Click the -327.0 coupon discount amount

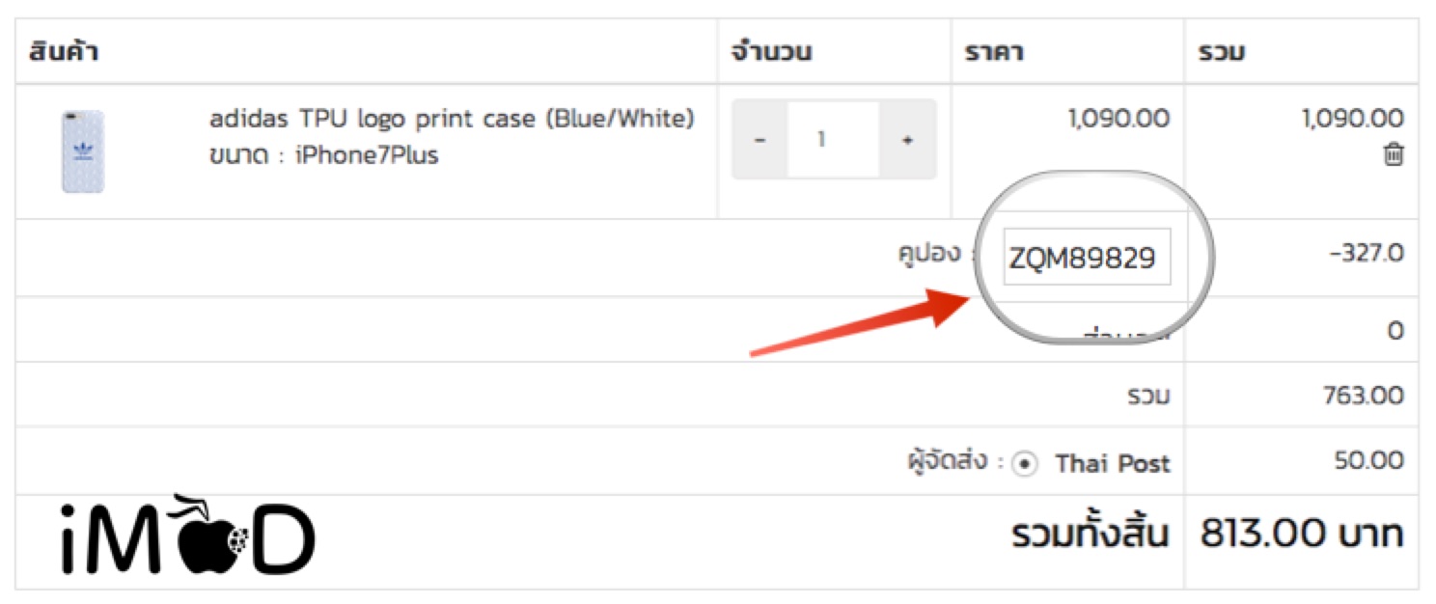point(1365,254)
